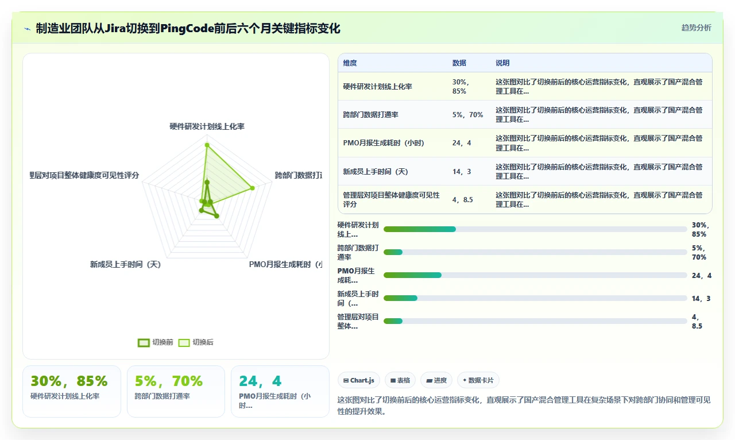Select the Chart.js chip
The height and width of the screenshot is (440, 735).
[359, 380]
